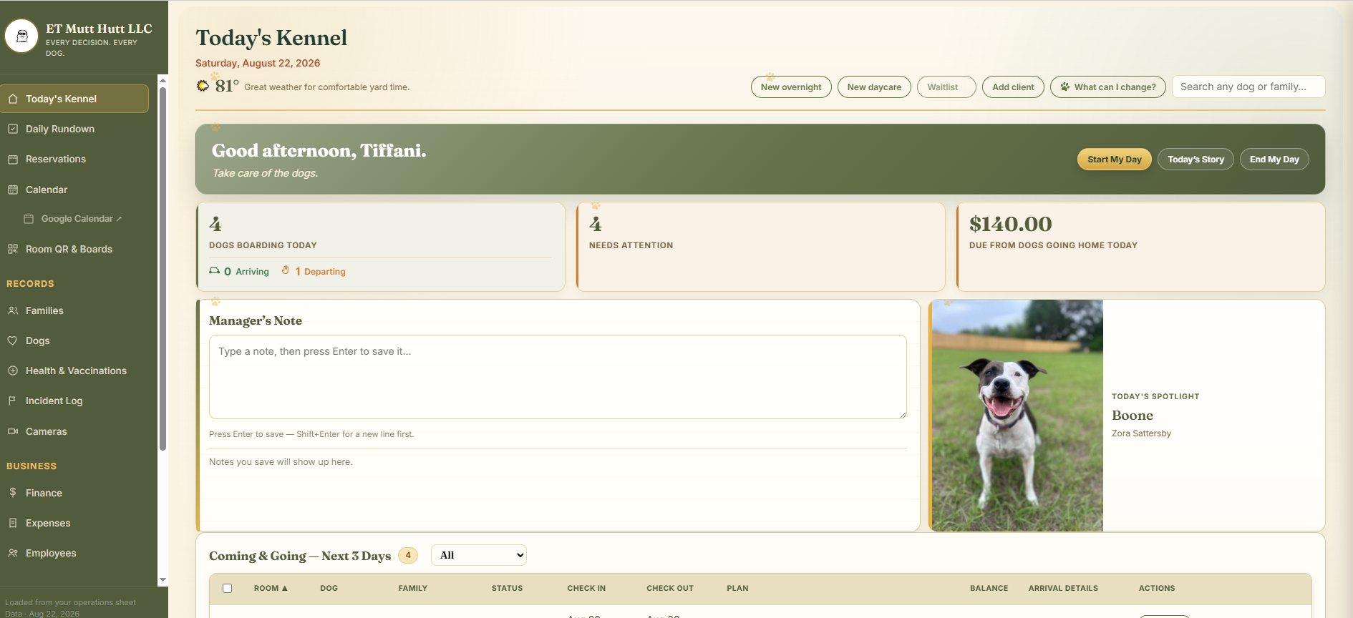Click the Waitlist button
Viewport: 1353px width, 618px height.
click(946, 87)
